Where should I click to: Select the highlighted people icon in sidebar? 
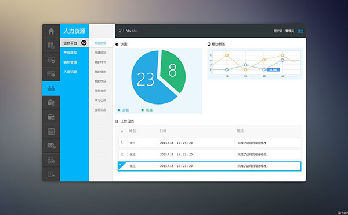(51, 88)
